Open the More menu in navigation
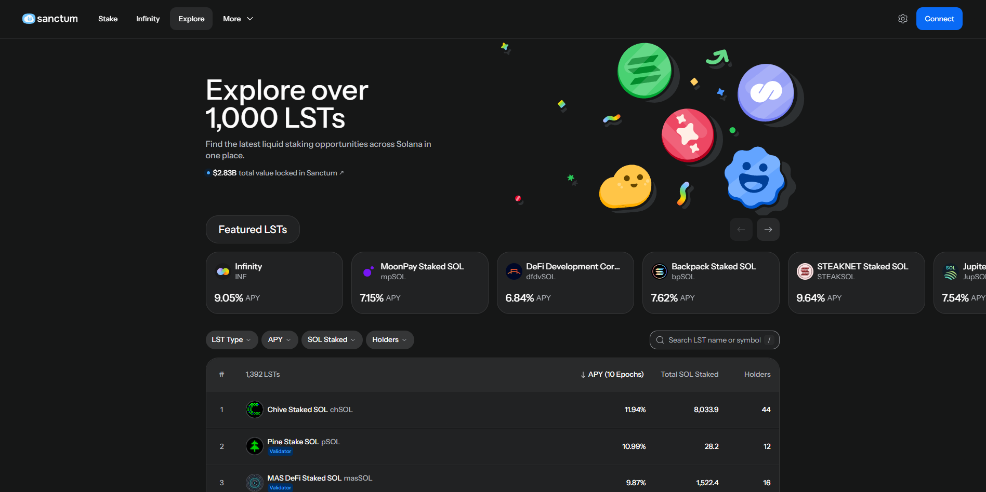Viewport: 986px width, 492px height. (238, 19)
